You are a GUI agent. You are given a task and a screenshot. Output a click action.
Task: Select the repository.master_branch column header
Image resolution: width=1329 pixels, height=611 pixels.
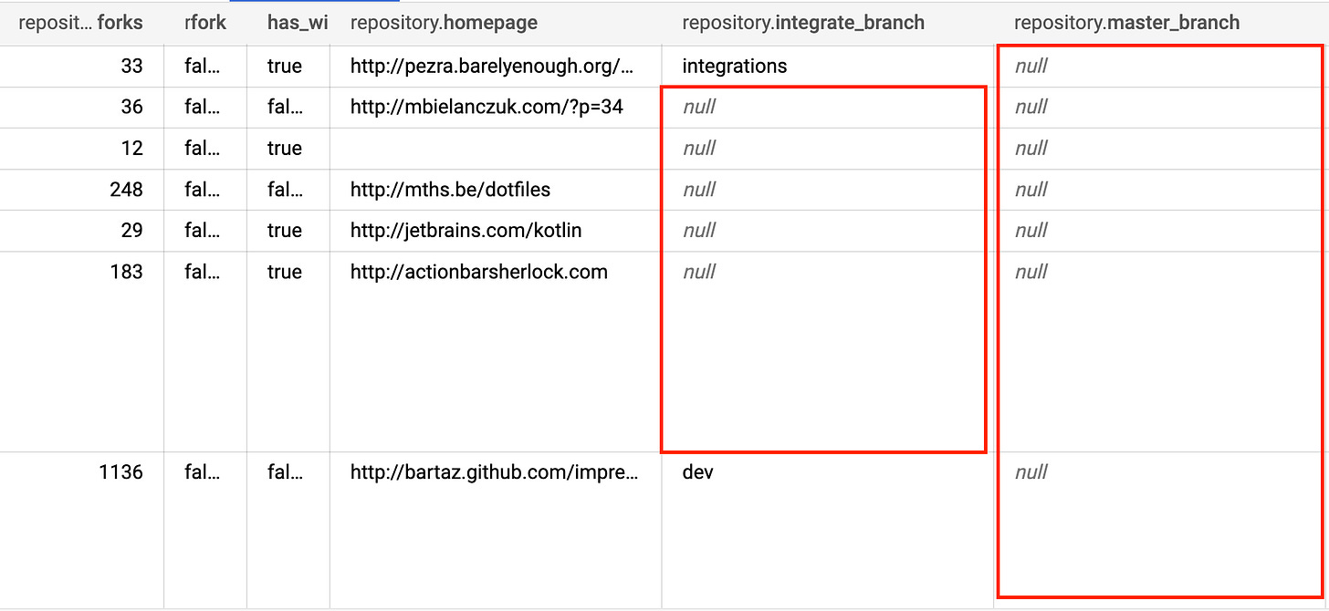[x=1127, y=23]
